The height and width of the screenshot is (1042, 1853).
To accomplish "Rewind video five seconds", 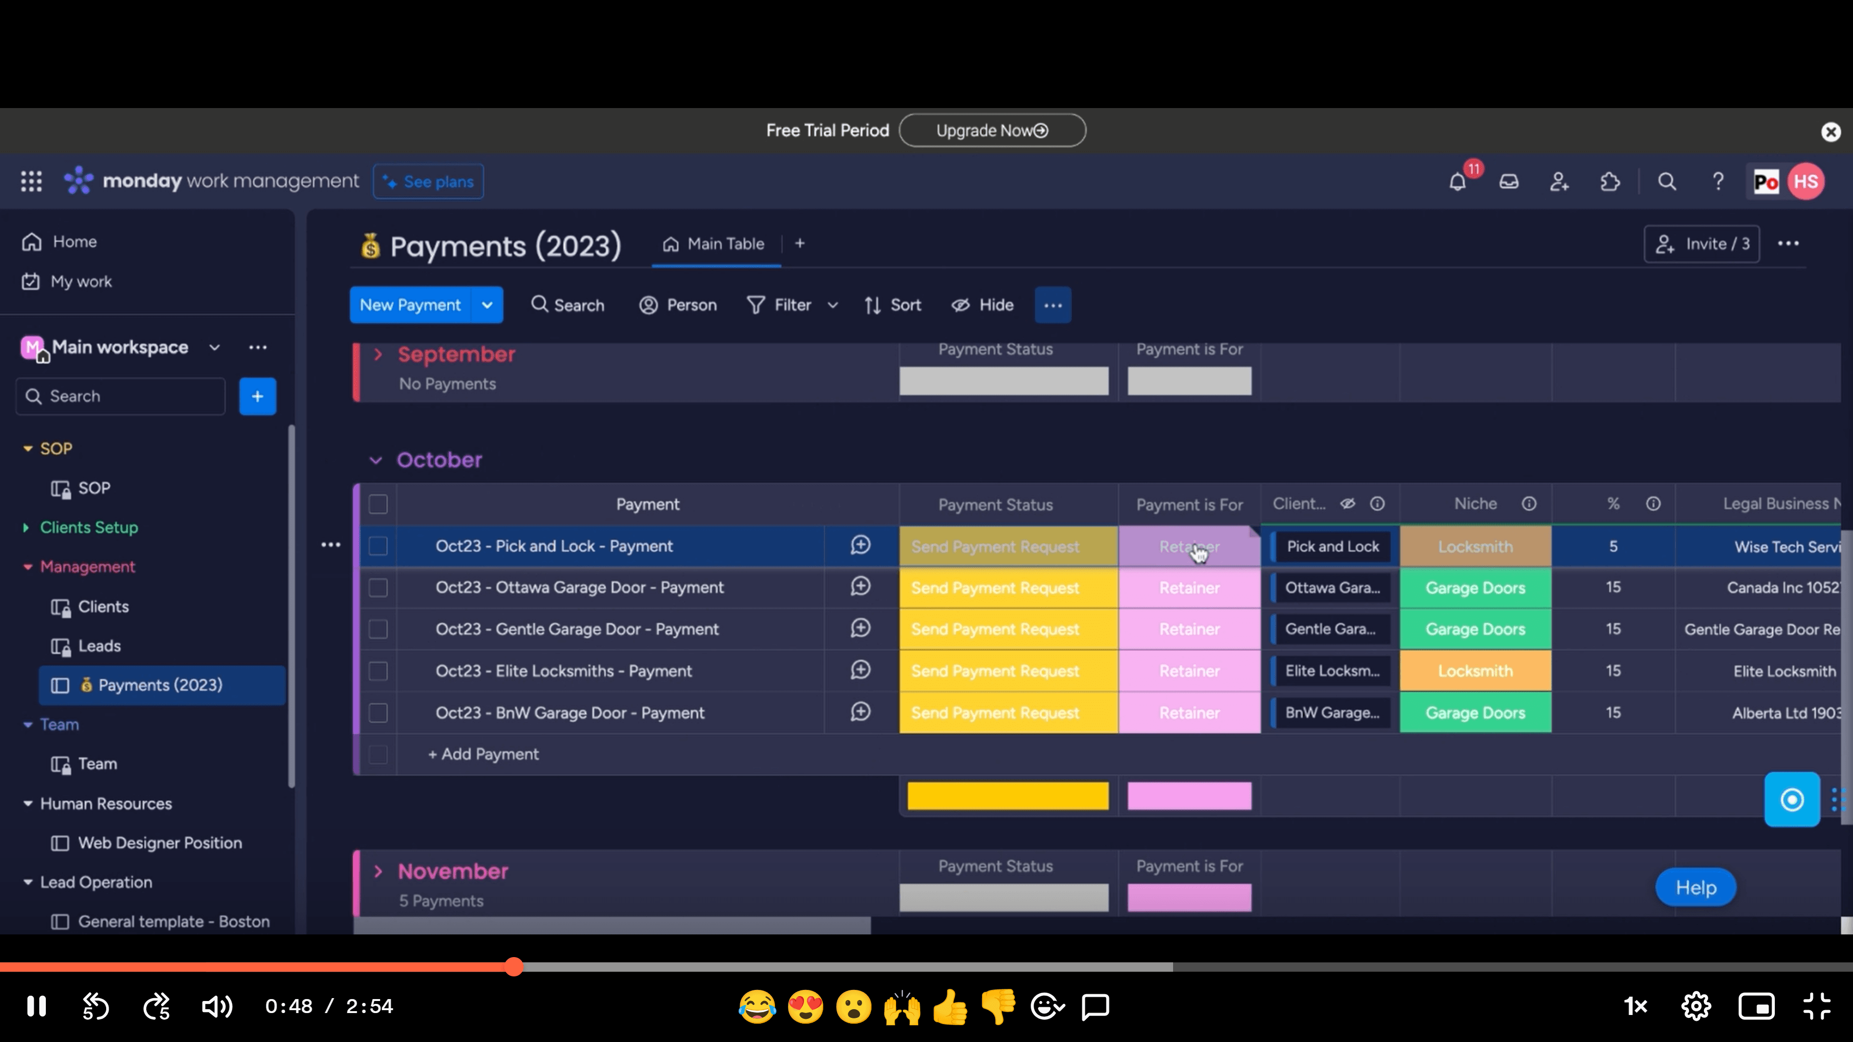I will tap(95, 1006).
